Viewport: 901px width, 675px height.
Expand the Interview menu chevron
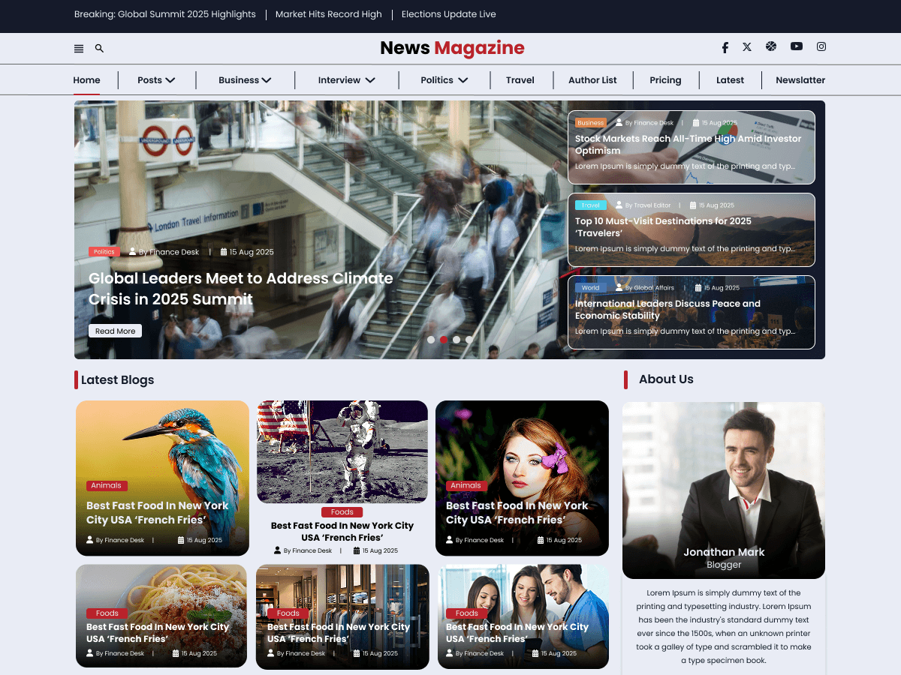pos(370,80)
